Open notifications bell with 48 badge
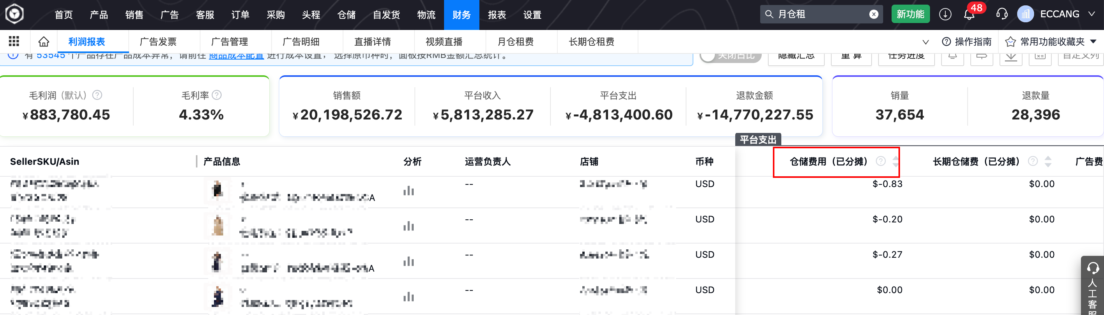 (969, 15)
